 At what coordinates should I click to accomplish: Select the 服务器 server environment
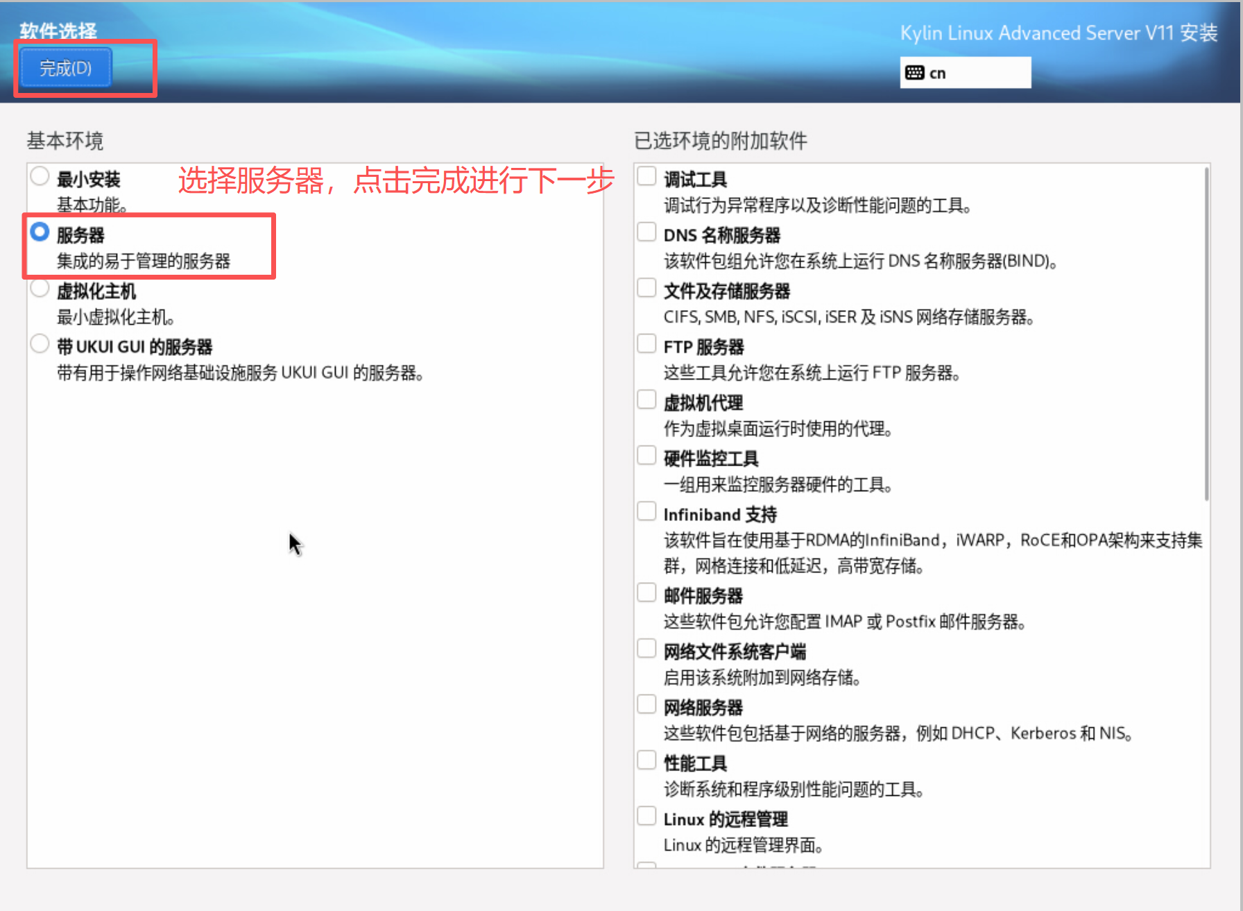[40, 232]
